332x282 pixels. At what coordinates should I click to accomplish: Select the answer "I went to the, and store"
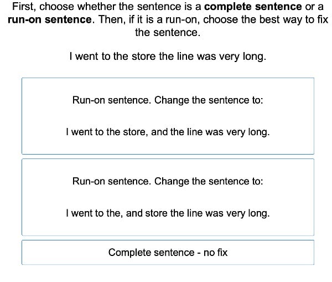(167, 213)
